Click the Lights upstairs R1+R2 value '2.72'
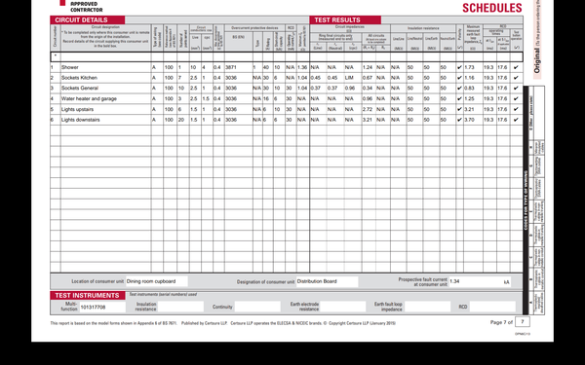The height and width of the screenshot is (365, 585). click(368, 109)
